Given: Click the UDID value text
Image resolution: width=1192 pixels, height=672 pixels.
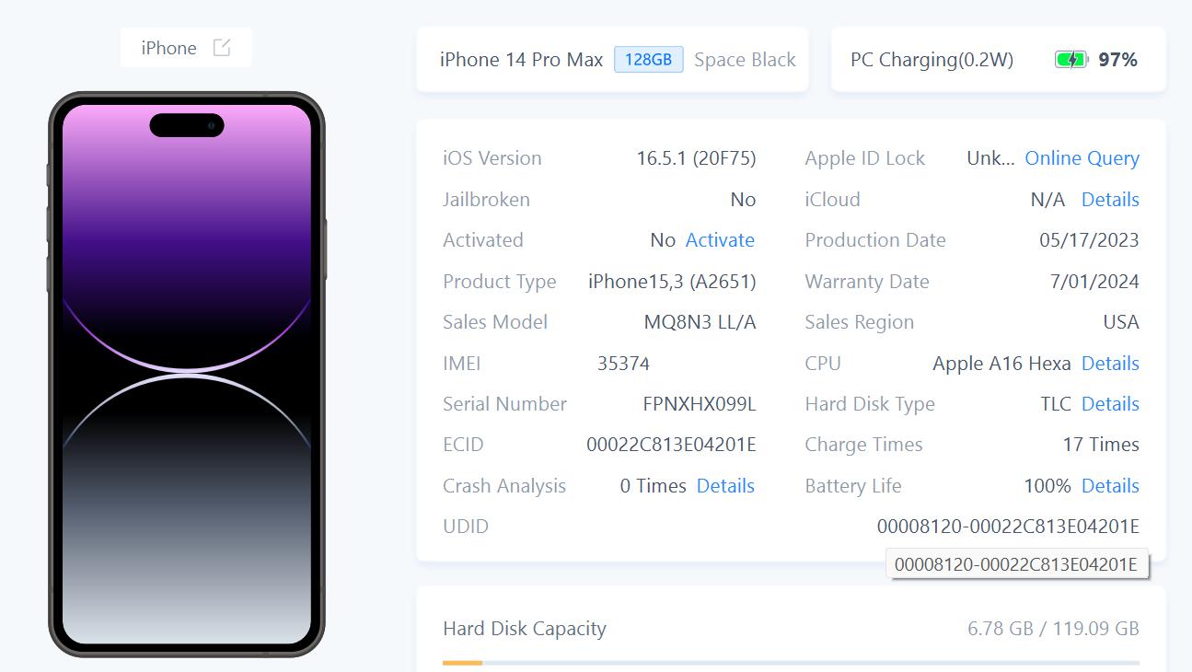Looking at the screenshot, I should pos(1008,527).
